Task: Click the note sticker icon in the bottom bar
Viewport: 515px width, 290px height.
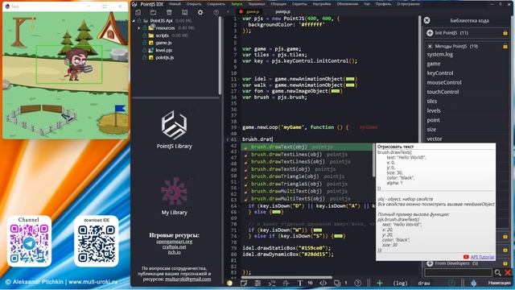Action: tap(244, 283)
